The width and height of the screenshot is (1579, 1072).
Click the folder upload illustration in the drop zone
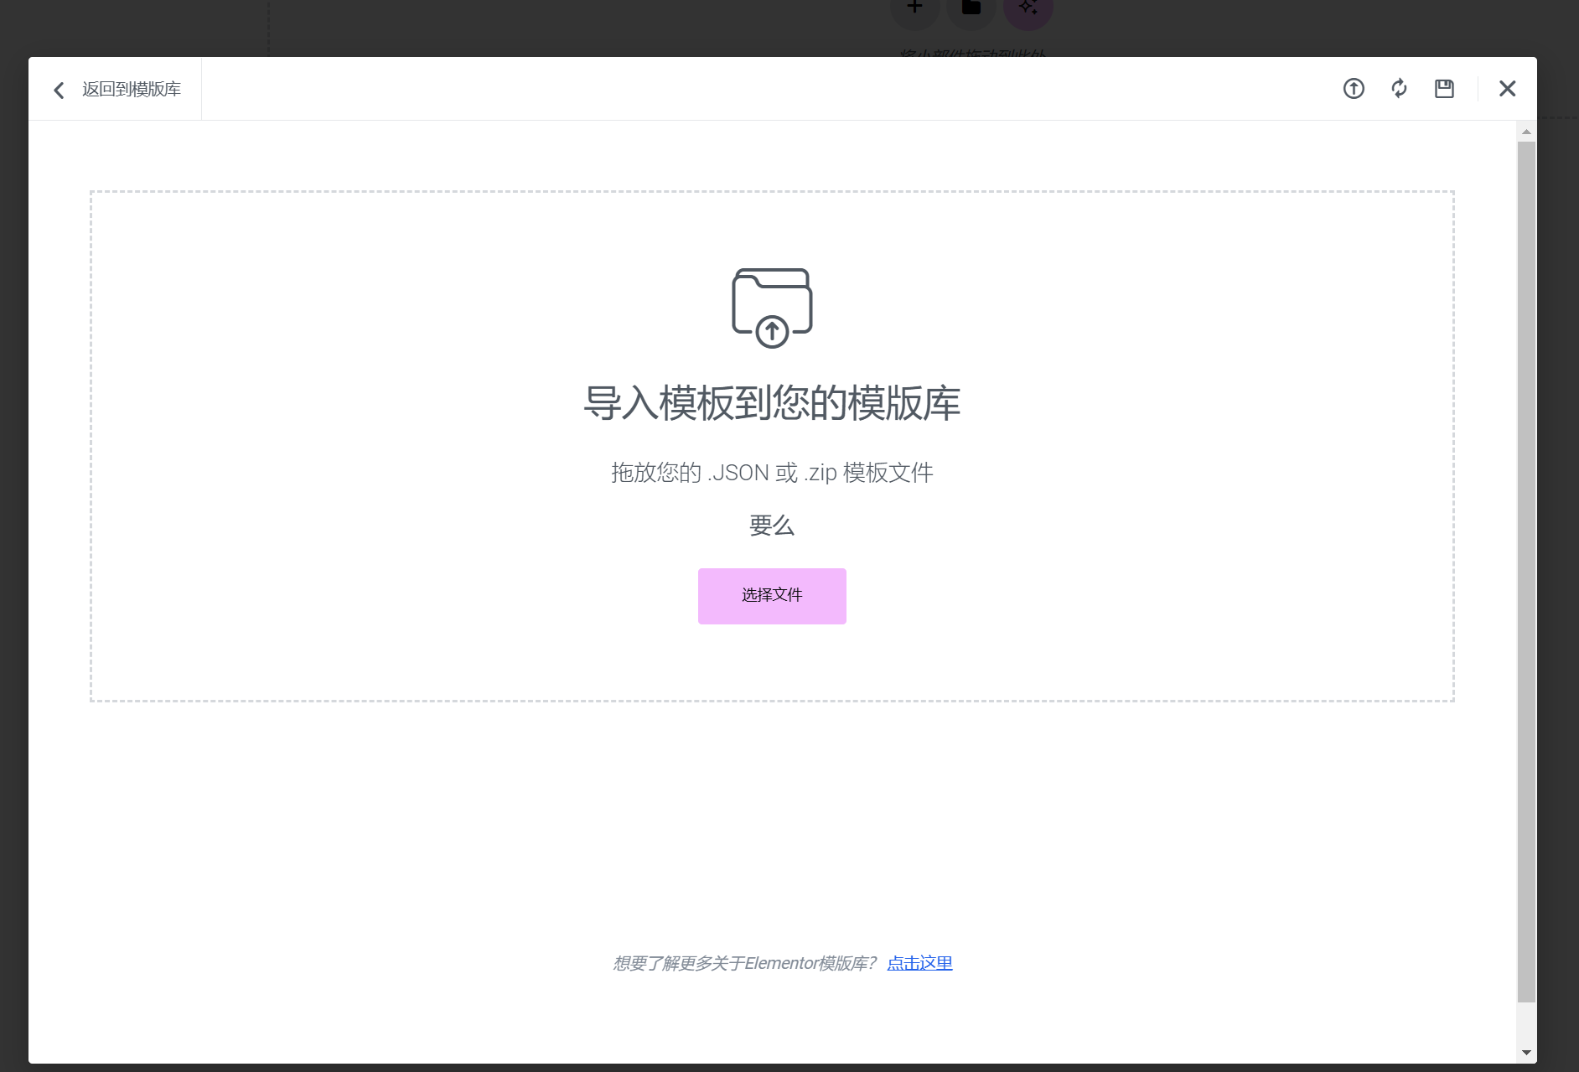tap(771, 306)
